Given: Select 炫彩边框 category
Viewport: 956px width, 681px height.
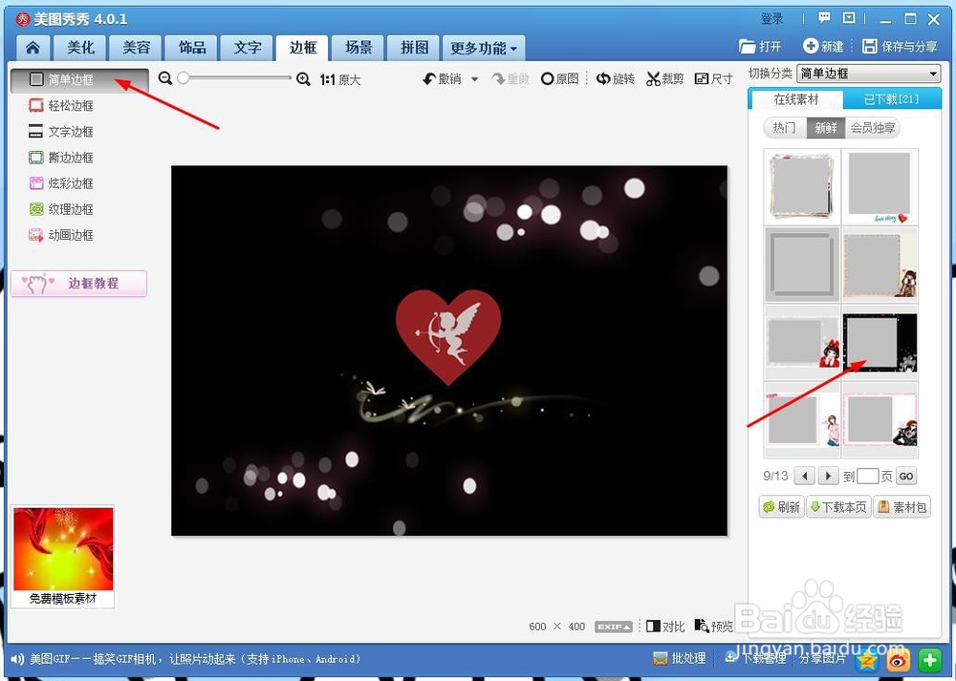Looking at the screenshot, I should (61, 183).
